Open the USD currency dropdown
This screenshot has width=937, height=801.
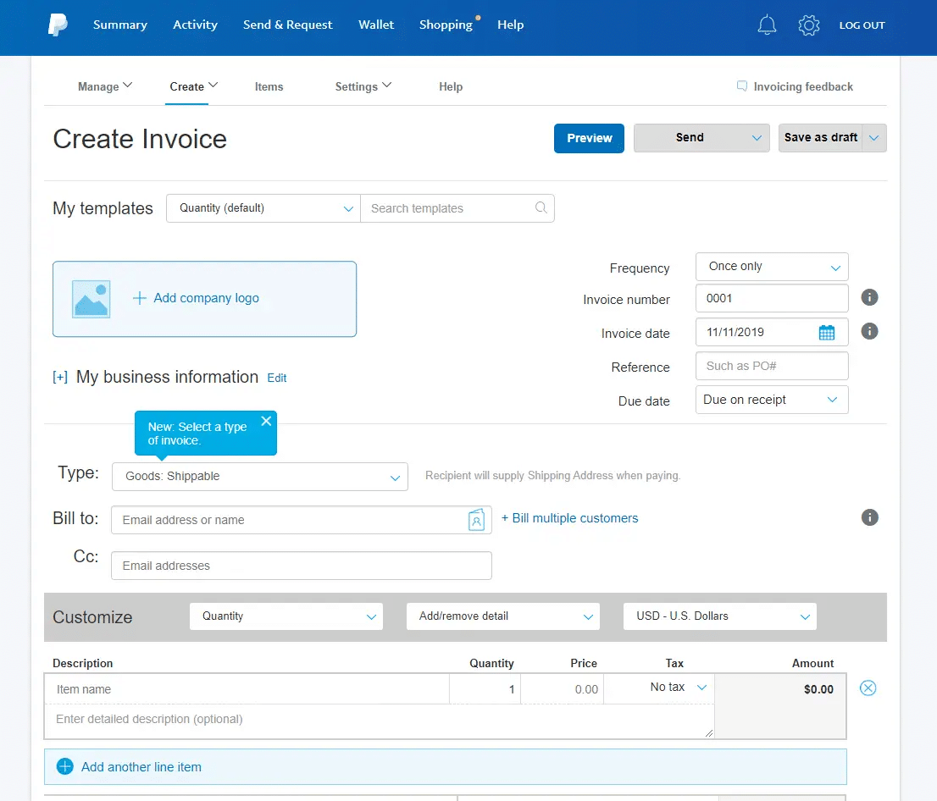point(719,616)
